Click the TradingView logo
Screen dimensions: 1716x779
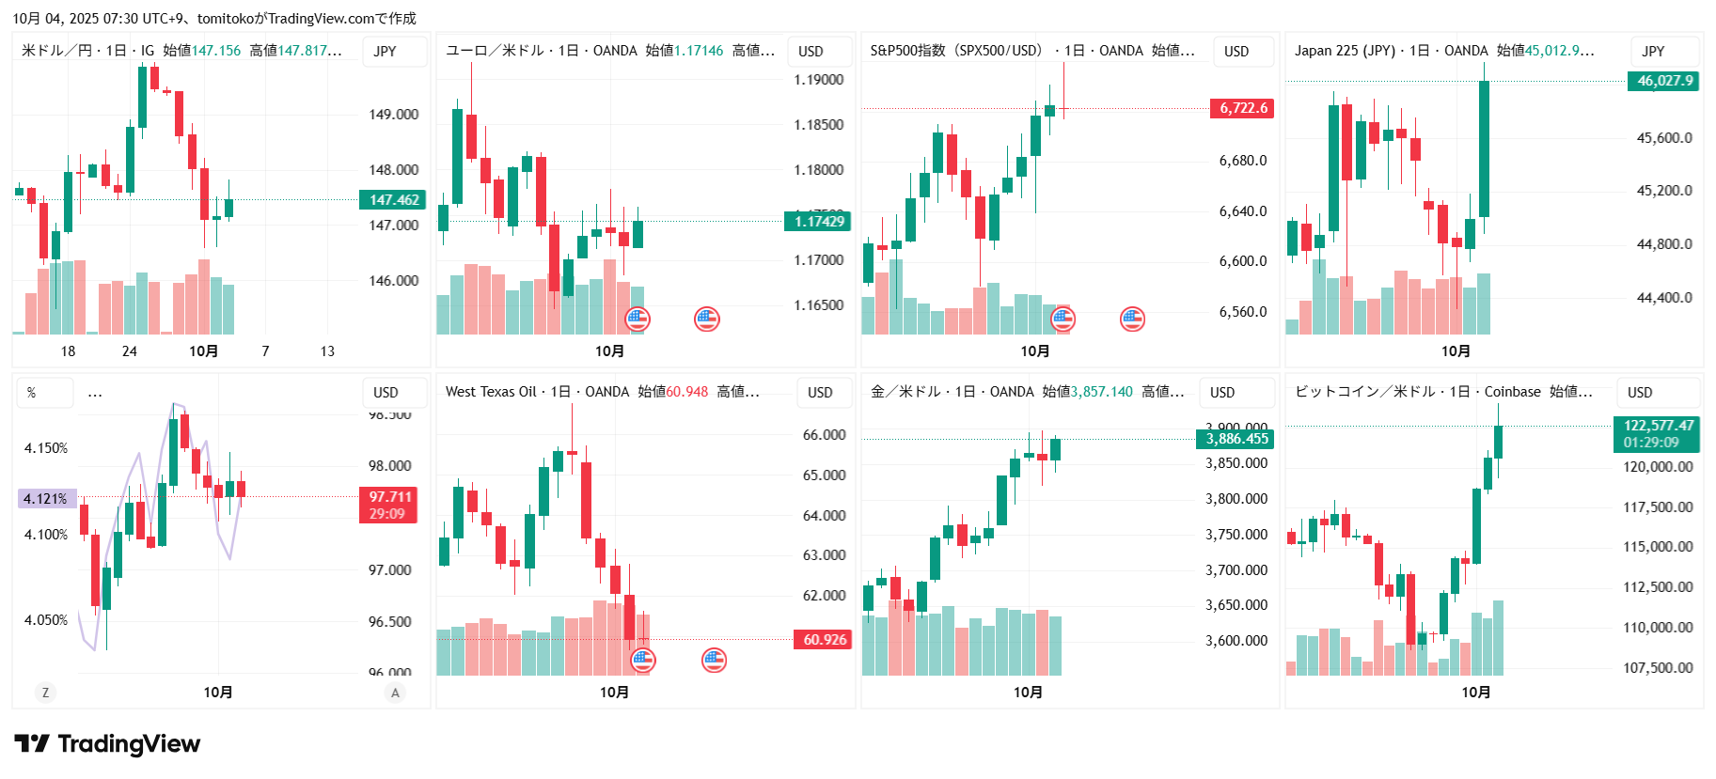pyautogui.click(x=107, y=744)
